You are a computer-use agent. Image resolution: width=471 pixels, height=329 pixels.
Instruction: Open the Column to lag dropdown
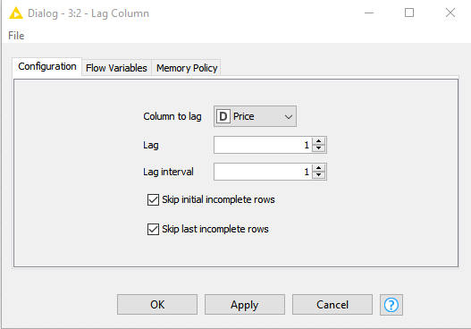(255, 116)
